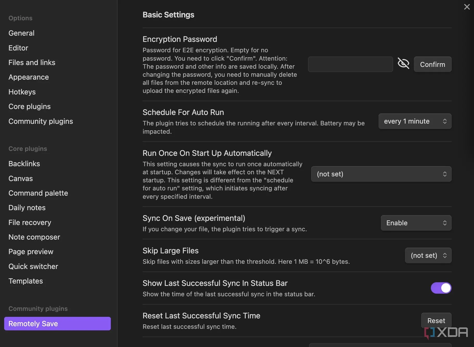The width and height of the screenshot is (474, 347).
Task: Open the Sync On Save dropdown
Action: click(x=416, y=223)
